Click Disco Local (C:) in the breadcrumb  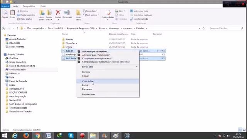coord(55,28)
